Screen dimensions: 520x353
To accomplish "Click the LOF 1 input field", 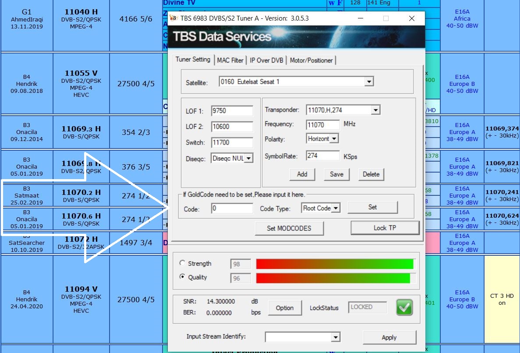I will [232, 111].
